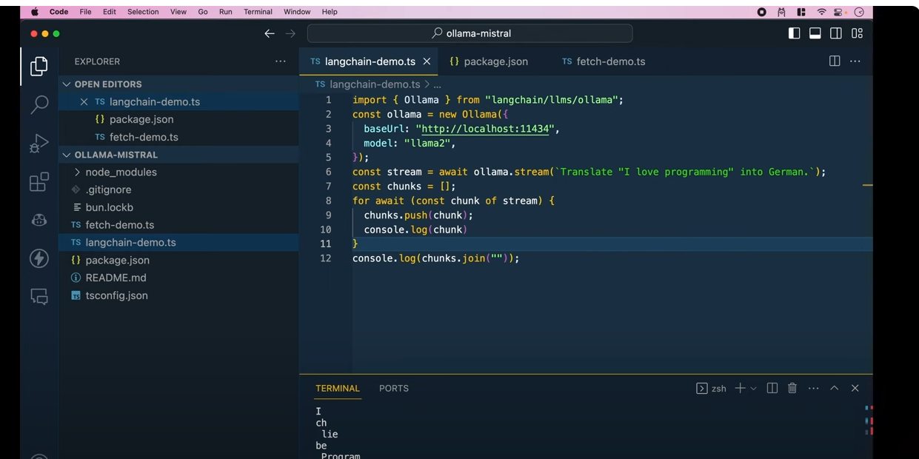This screenshot has width=919, height=459.
Task: Go back with the left arrow
Action: pyautogui.click(x=270, y=33)
